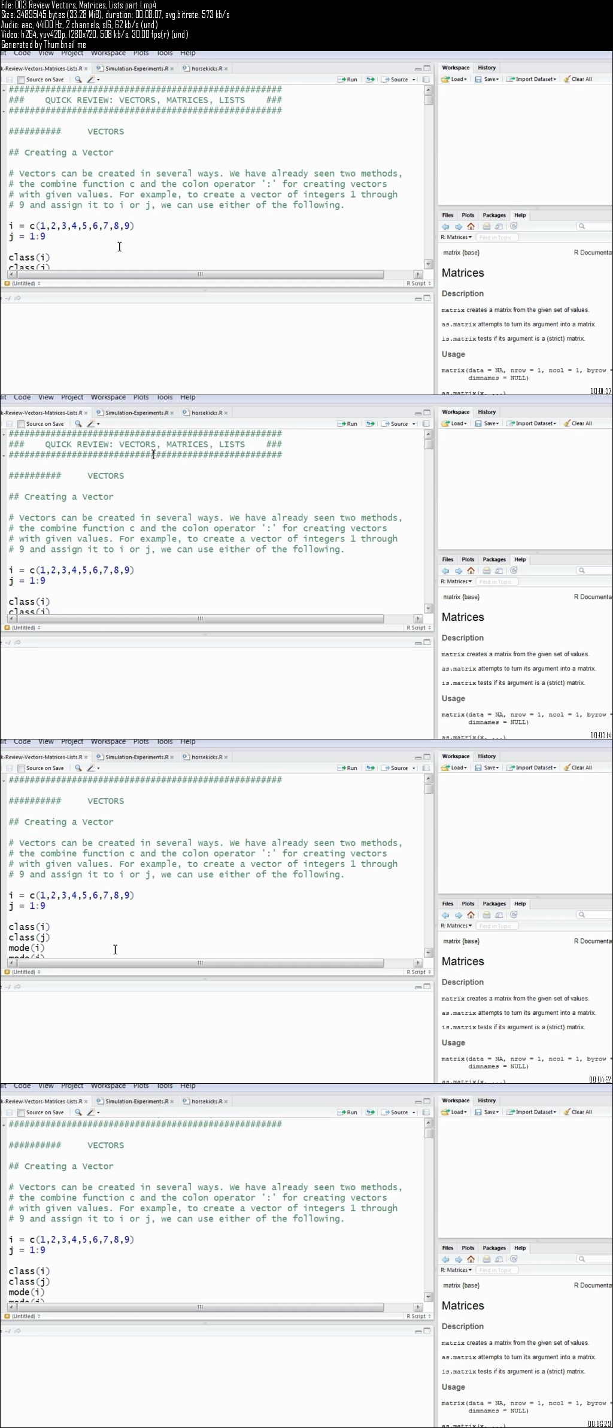Open the Tools menu in the 00:01:37 frame
613x1428 pixels.
[165, 53]
